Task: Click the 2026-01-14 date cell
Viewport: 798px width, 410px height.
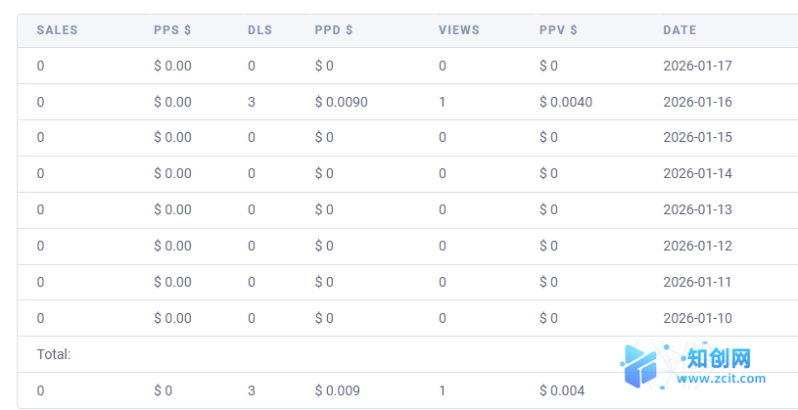Action: (x=697, y=173)
